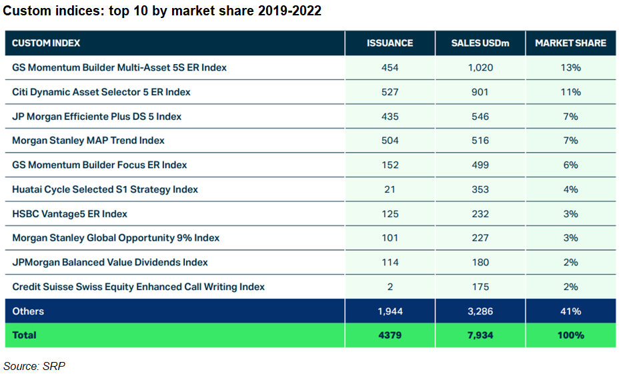Select total issuance value 4379
This screenshot has height=374, width=625.
pyautogui.click(x=390, y=335)
